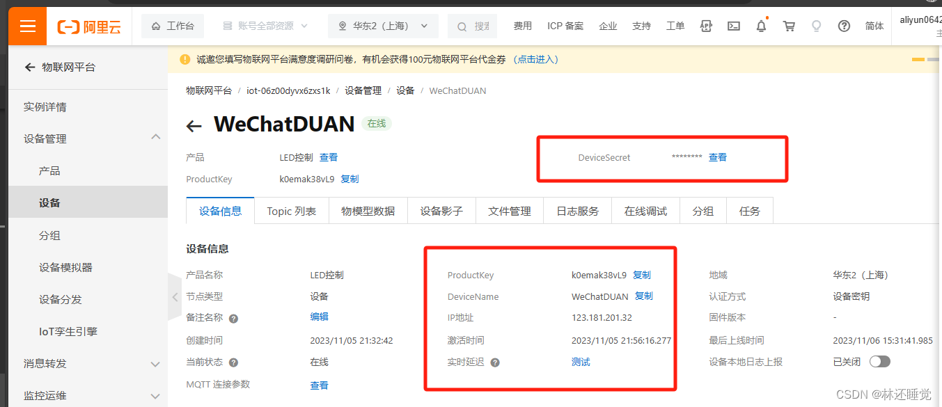Switch to 日志服务 tab
Screen dimensions: 942x407
click(578, 211)
